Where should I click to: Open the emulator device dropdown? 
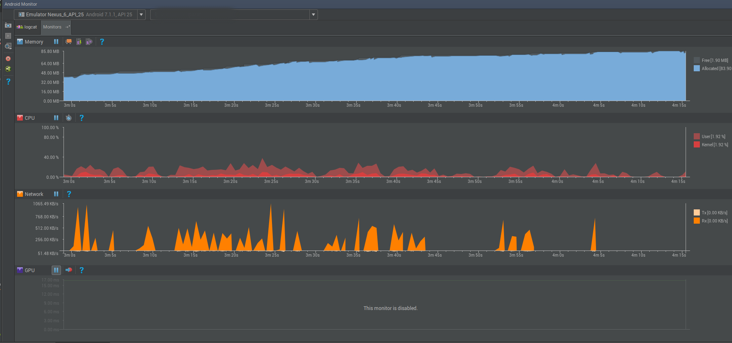(x=141, y=15)
